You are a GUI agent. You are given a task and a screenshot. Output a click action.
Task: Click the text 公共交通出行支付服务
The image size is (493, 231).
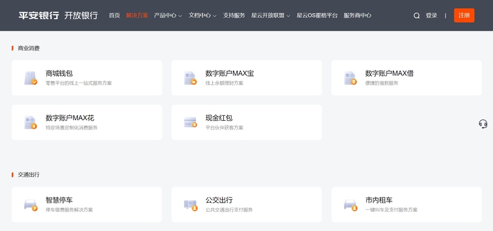click(229, 210)
